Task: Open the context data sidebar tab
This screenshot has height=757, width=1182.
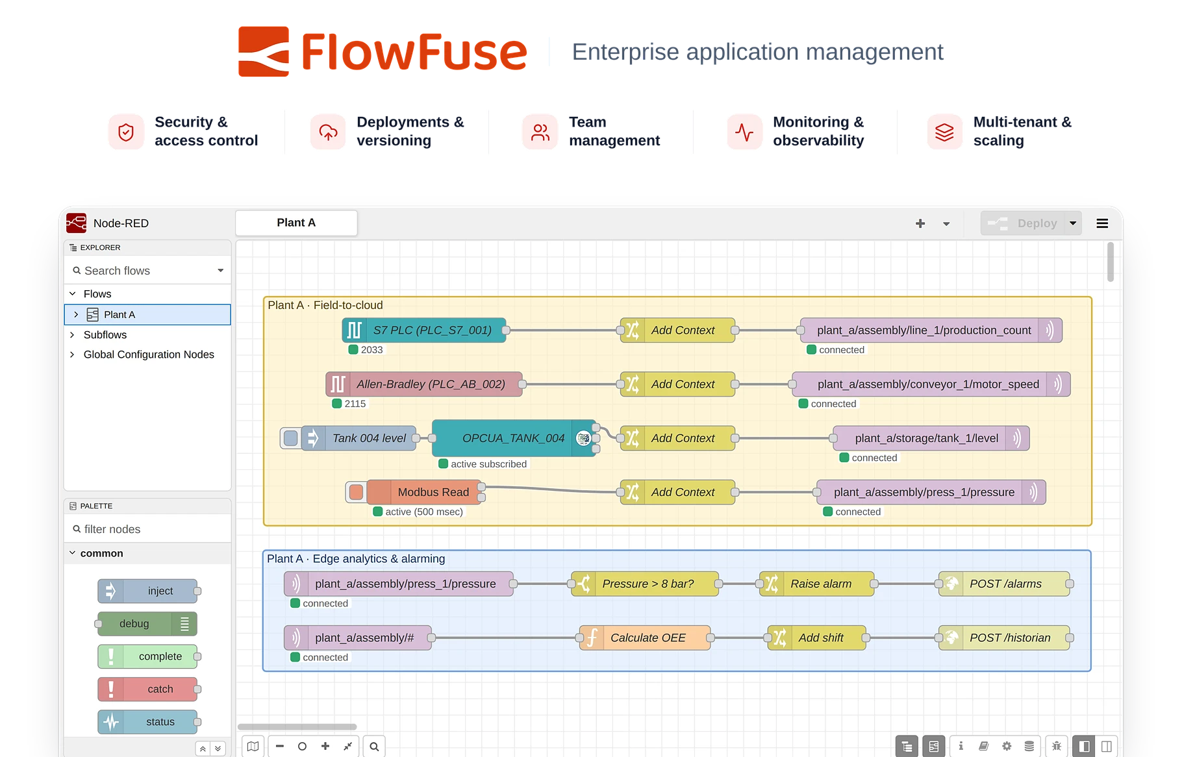Action: [x=1029, y=747]
